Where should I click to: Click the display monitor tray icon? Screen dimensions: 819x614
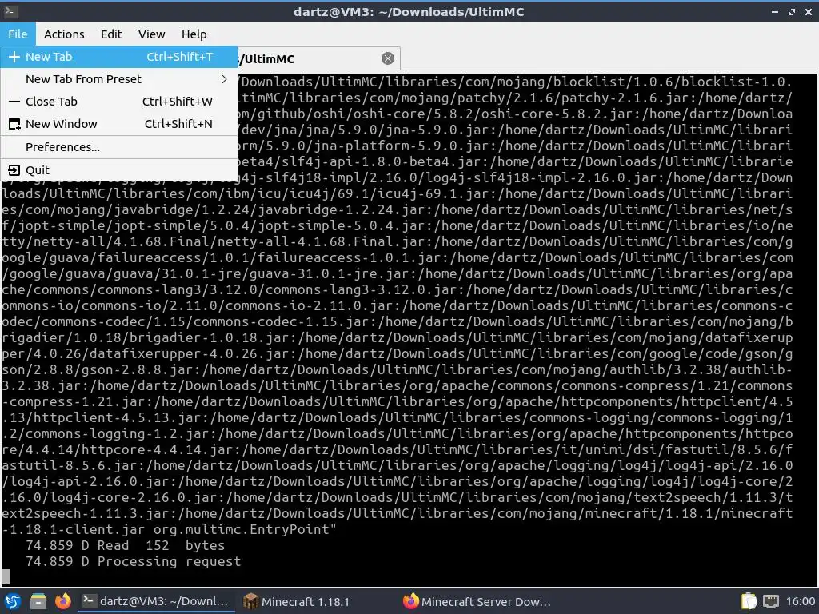click(771, 601)
